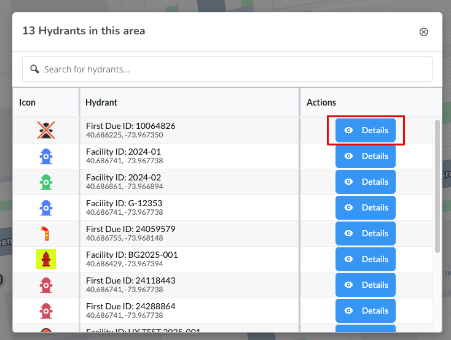Image resolution: width=451 pixels, height=340 pixels.
Task: View Details for Facility ID 2024-02
Action: 366,182
